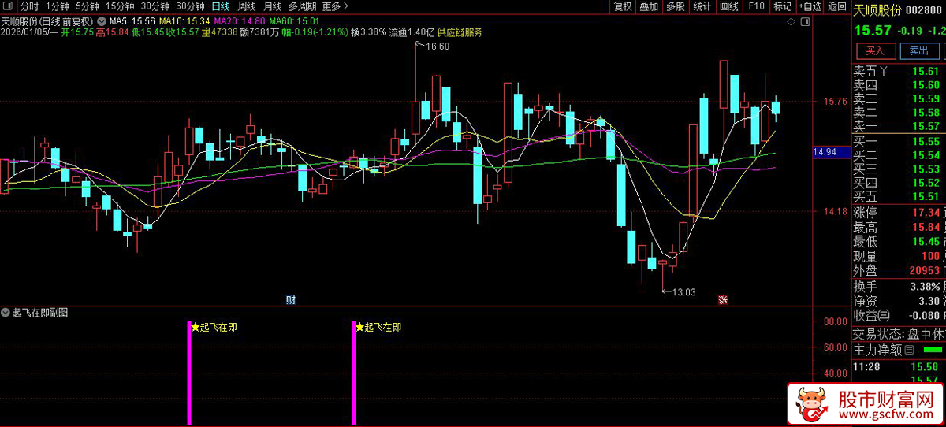946x427 pixels.
Task: Expand the 收益(三) quarterly earnings selector
Action: [x=872, y=315]
